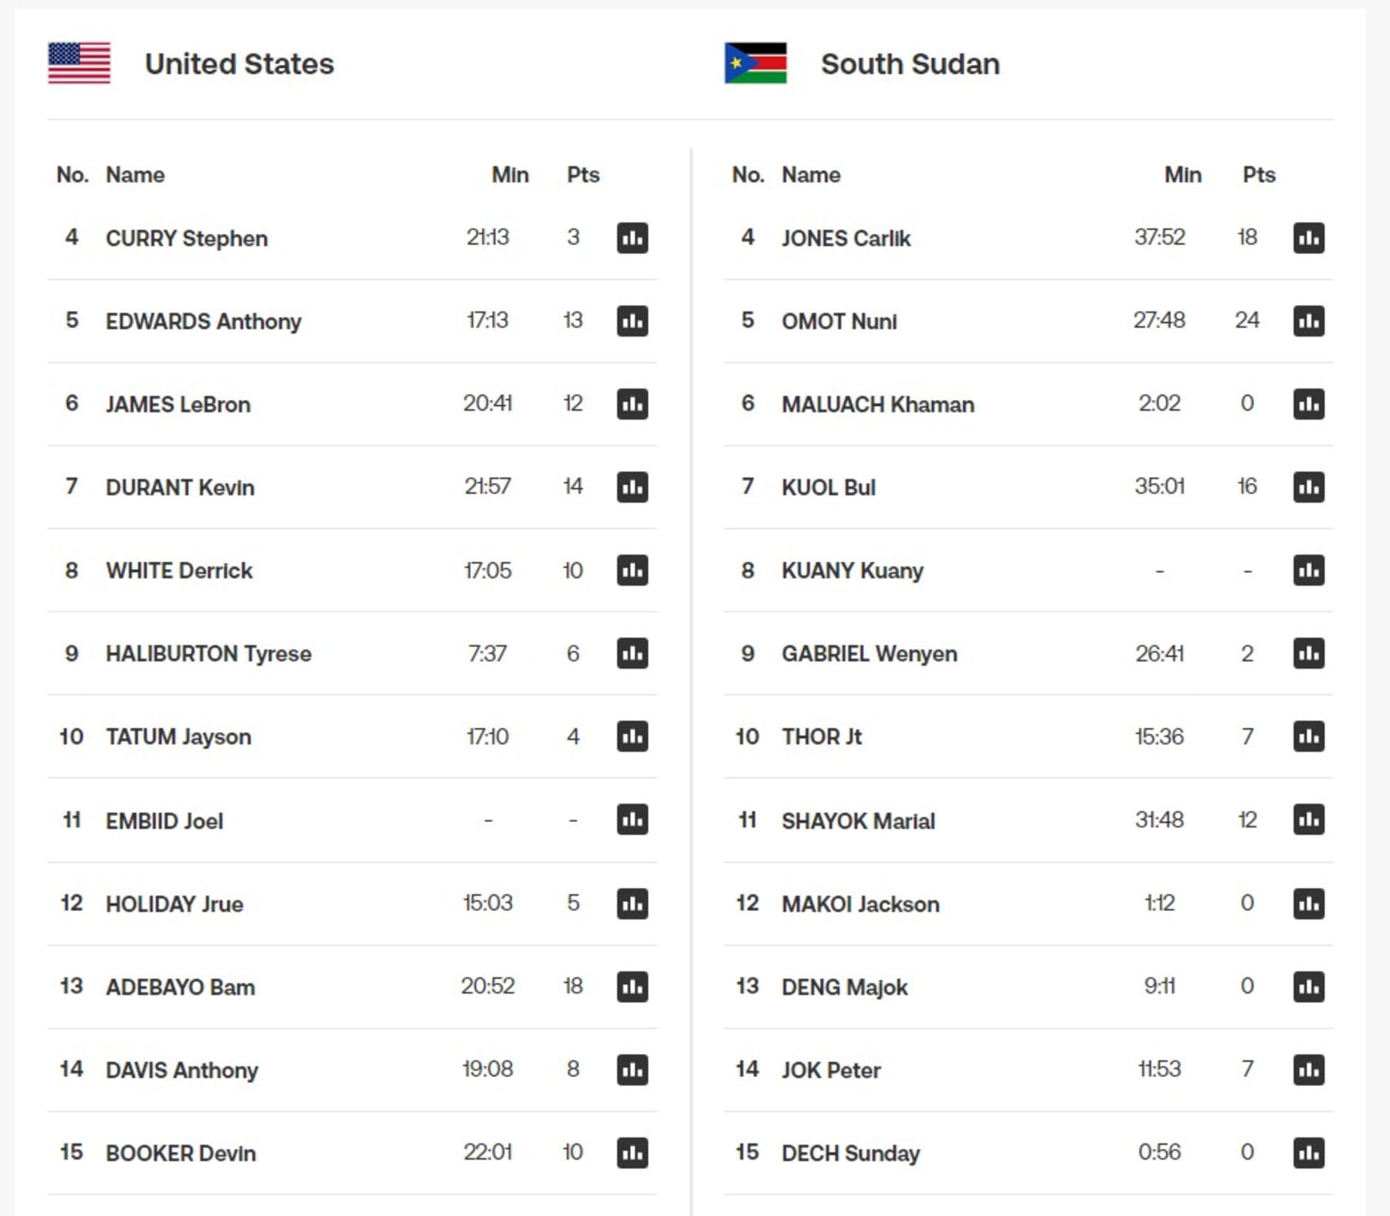Click the United States flag
The image size is (1390, 1216).
[x=80, y=63]
